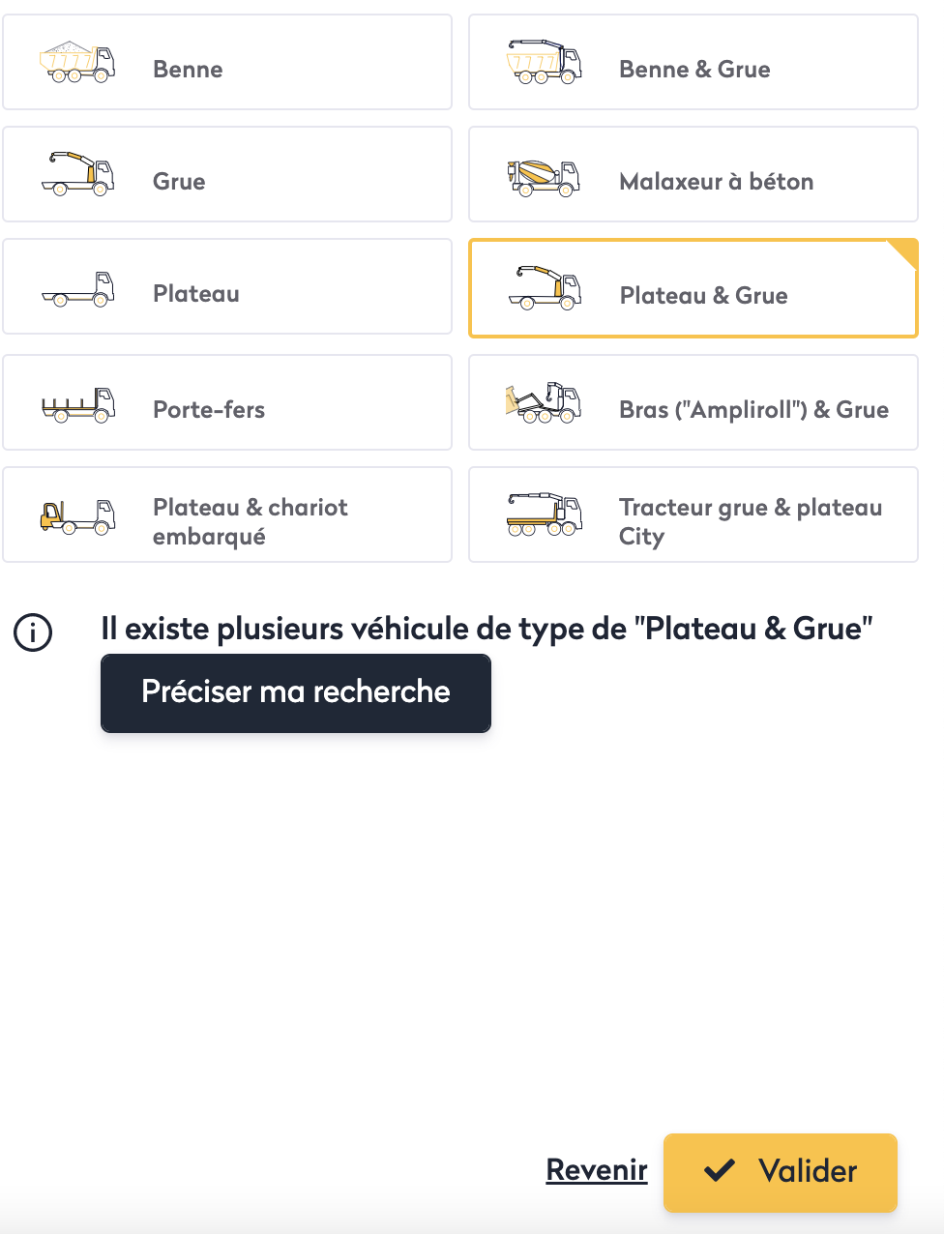Click the dump truck Benne icon
This screenshot has width=944, height=1234.
click(77, 63)
